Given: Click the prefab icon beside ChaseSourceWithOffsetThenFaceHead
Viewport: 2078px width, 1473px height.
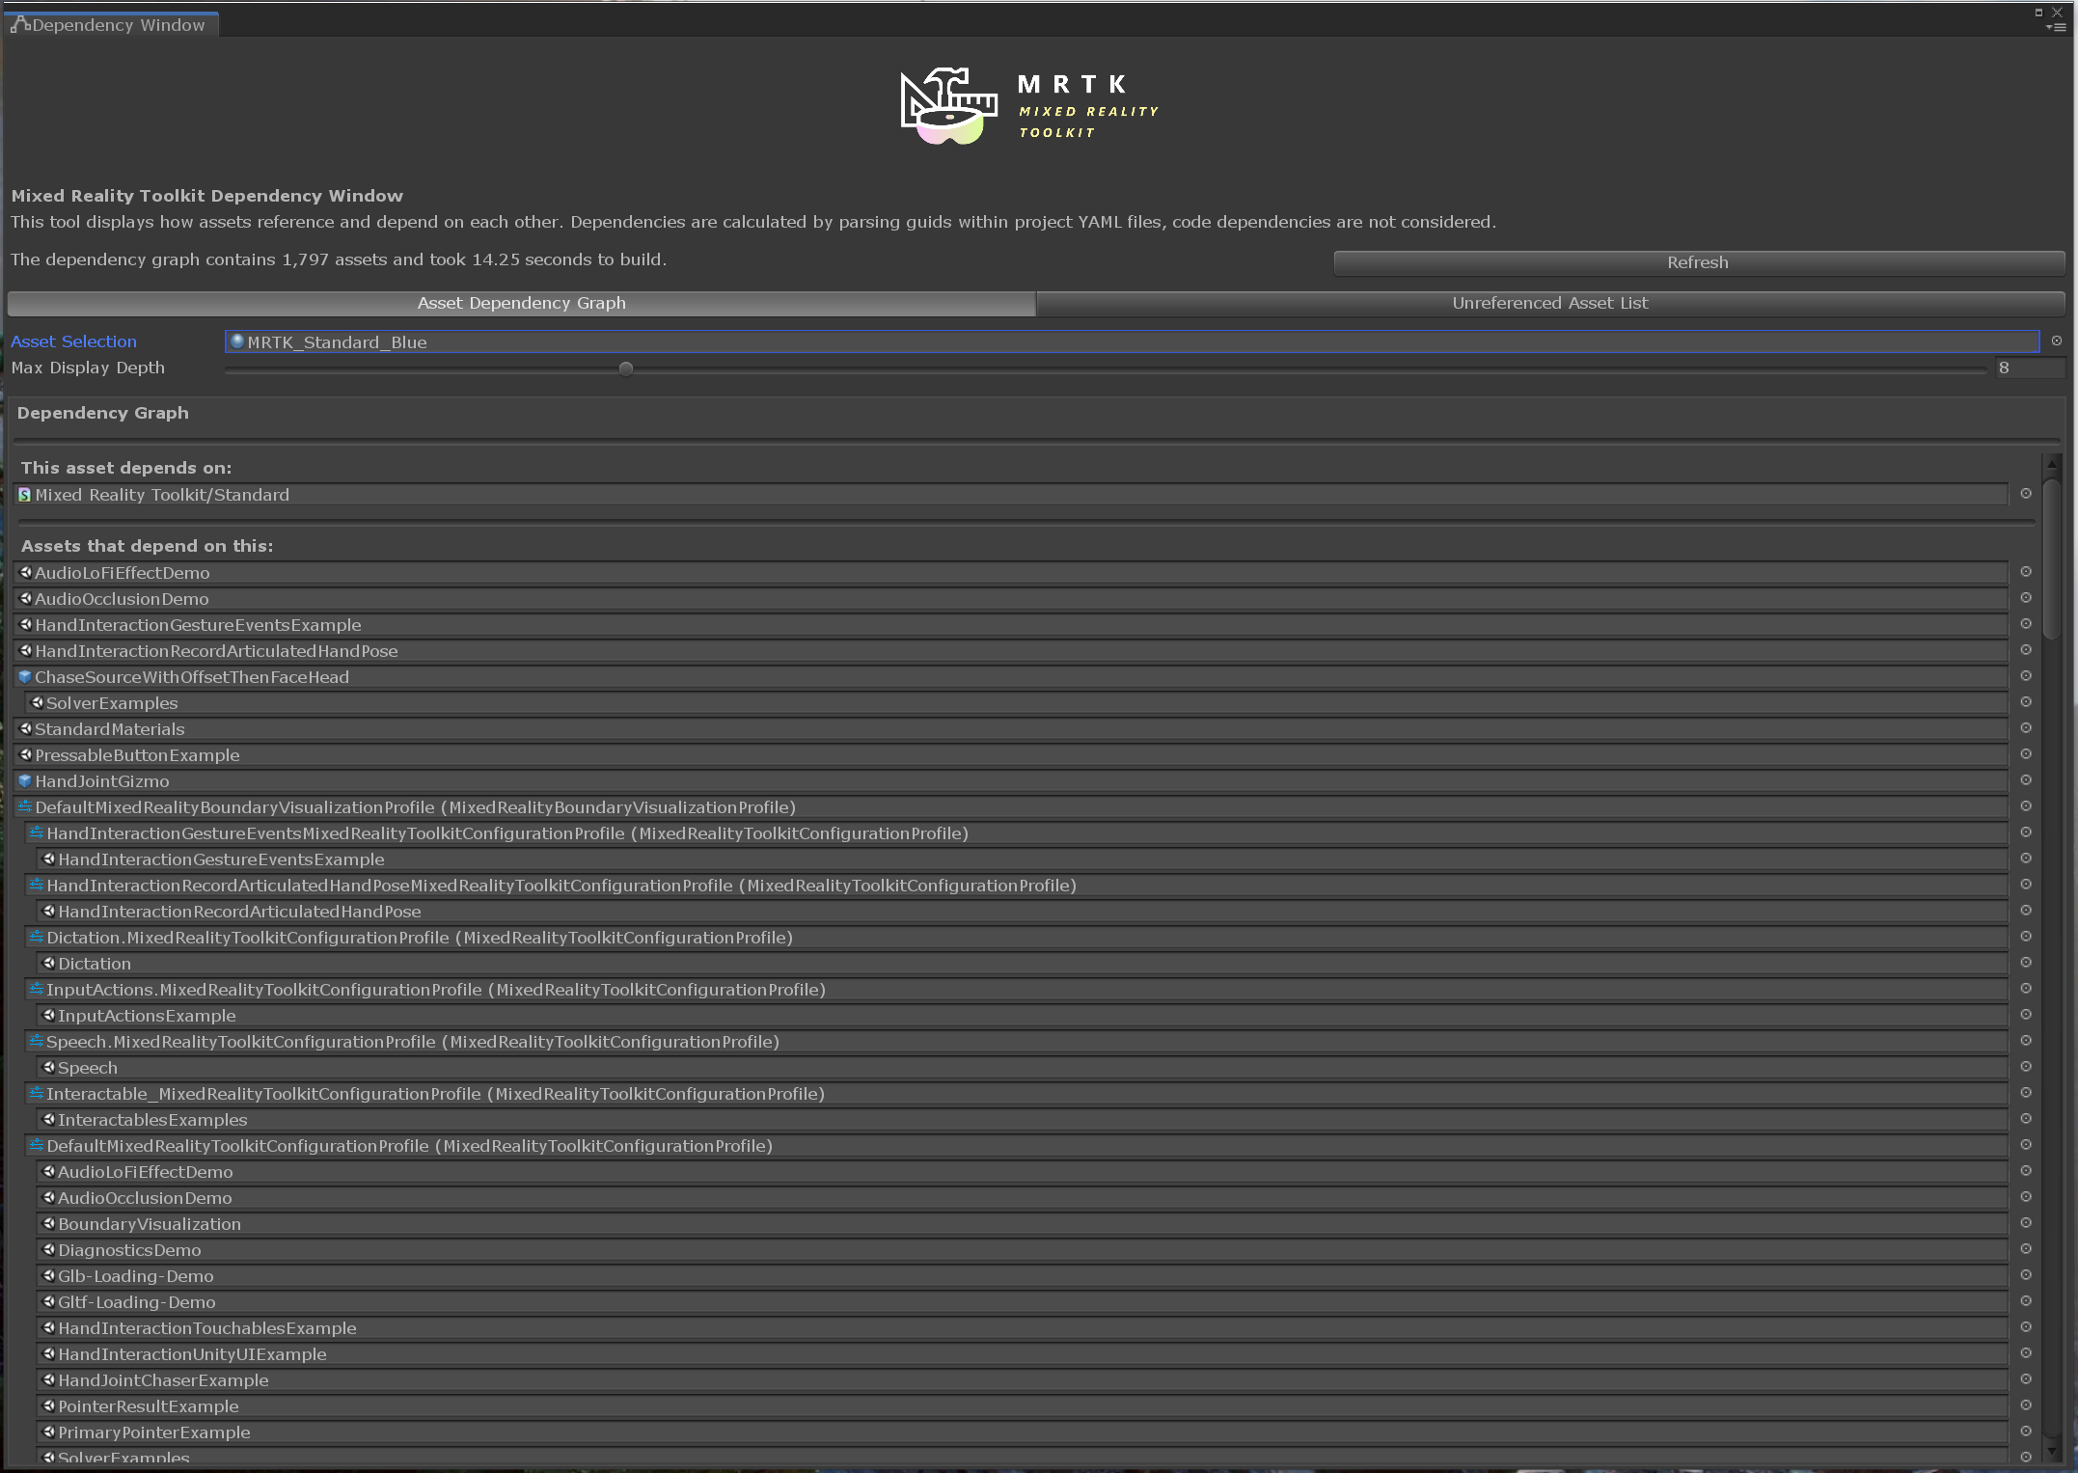Looking at the screenshot, I should point(25,677).
